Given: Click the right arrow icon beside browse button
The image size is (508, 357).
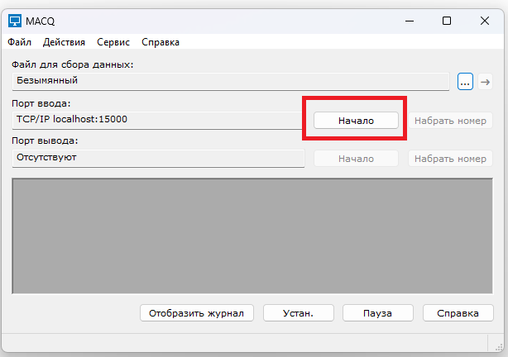Looking at the screenshot, I should 486,81.
